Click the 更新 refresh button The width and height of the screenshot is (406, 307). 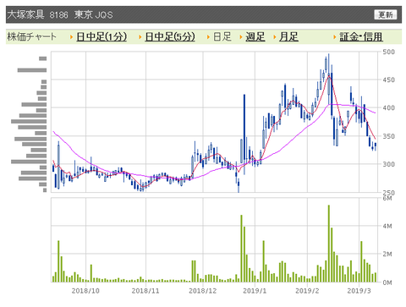click(386, 14)
